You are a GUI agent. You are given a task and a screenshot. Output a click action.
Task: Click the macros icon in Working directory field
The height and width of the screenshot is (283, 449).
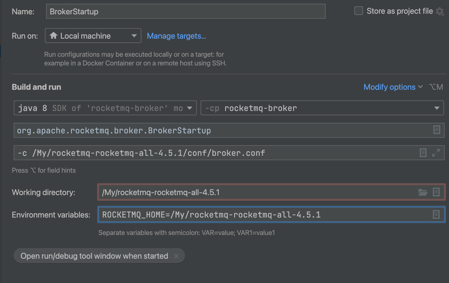coord(436,192)
